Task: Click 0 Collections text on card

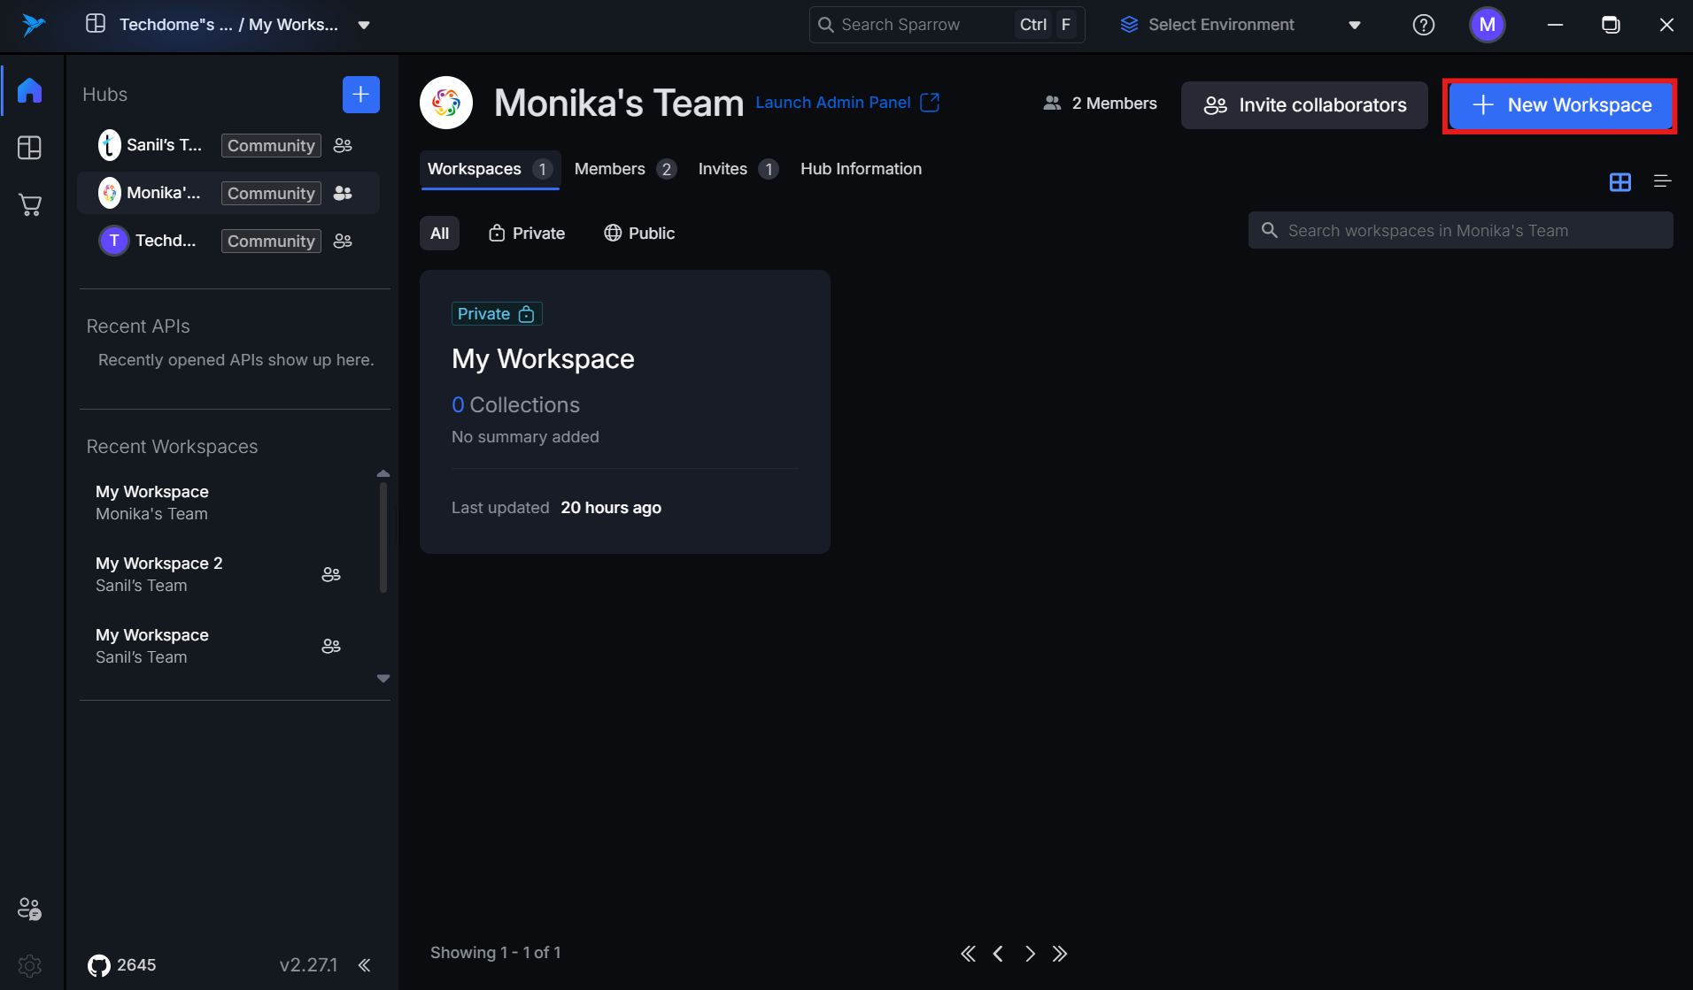Action: pos(515,405)
